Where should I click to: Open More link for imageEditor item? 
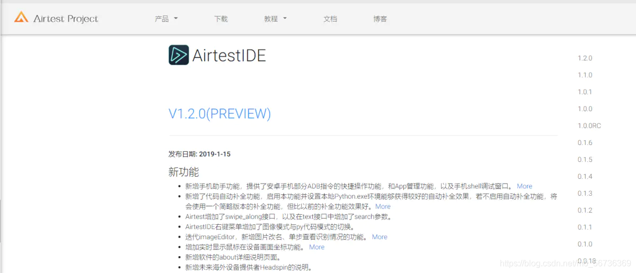[x=379, y=237]
